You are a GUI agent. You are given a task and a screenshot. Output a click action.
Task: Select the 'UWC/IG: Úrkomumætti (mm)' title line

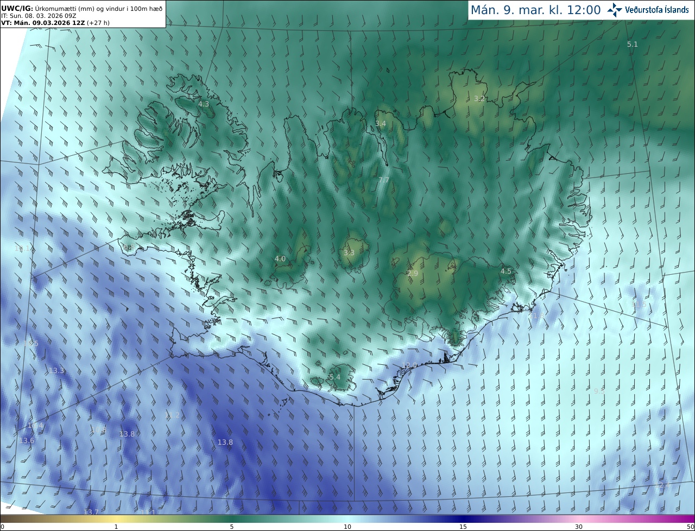(x=81, y=8)
